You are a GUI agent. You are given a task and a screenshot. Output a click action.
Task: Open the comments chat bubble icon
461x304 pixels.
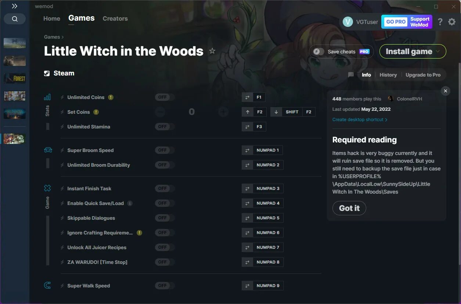coord(351,75)
